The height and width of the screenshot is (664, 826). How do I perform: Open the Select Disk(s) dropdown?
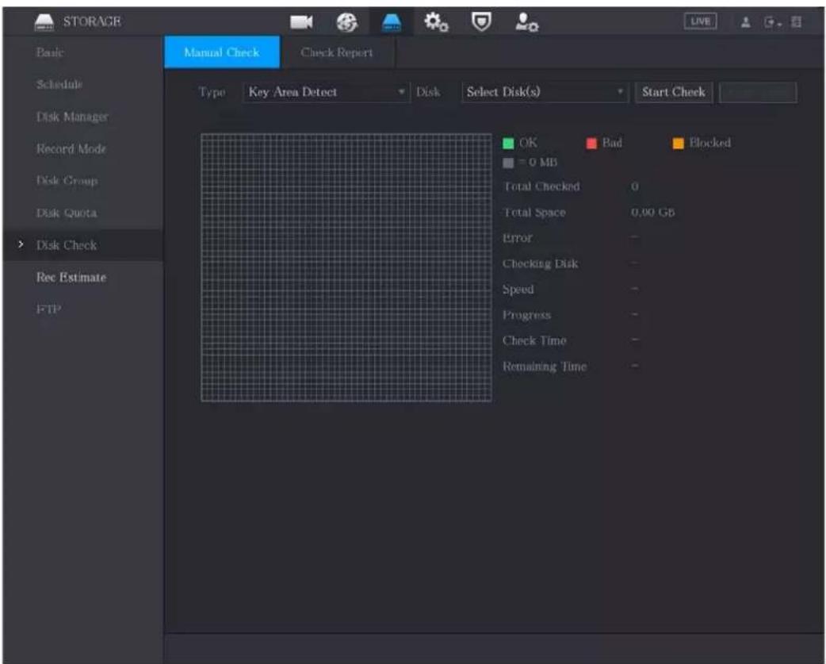545,92
